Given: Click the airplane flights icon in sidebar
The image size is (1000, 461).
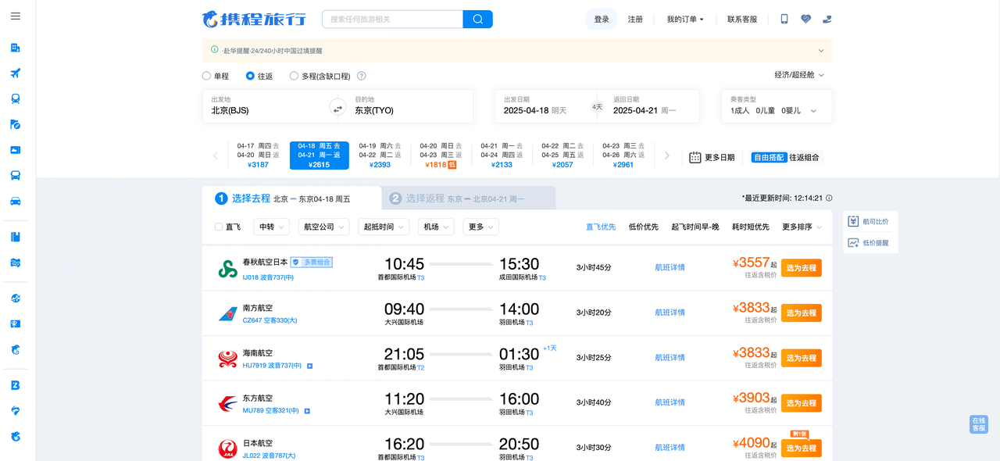Looking at the screenshot, I should [16, 73].
